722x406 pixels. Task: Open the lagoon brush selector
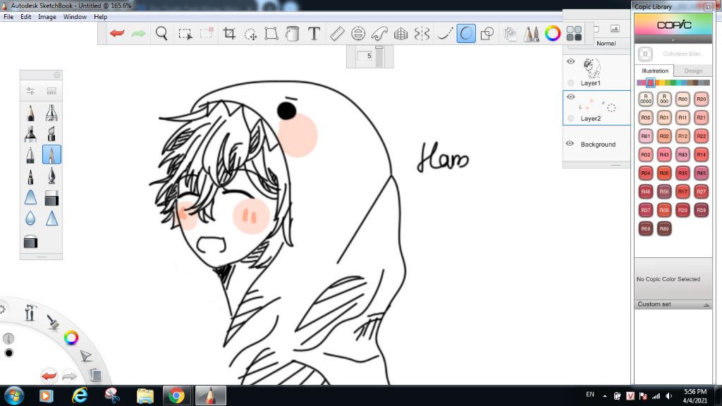click(x=53, y=321)
